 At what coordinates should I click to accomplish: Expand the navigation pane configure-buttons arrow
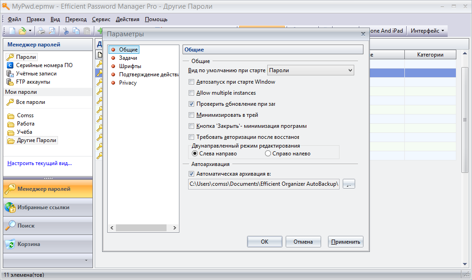[x=86, y=260]
